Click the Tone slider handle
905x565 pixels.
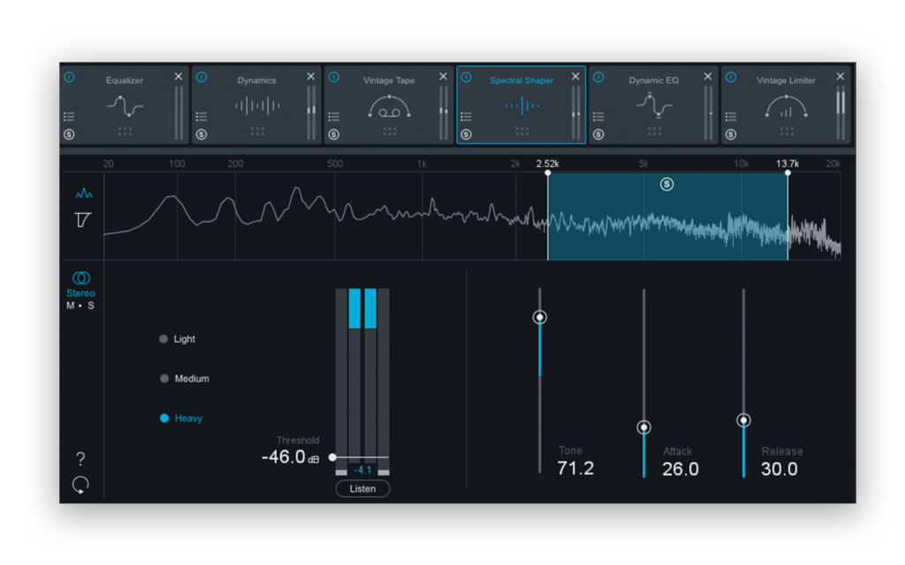pyautogui.click(x=540, y=317)
